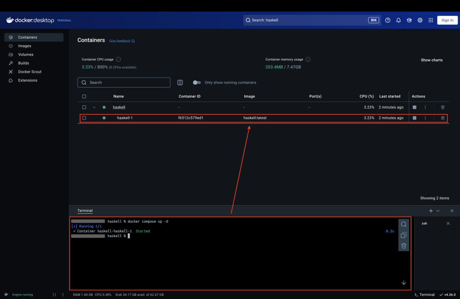Open Volumes in the sidebar
Screen dimensions: 460x299
point(26,54)
